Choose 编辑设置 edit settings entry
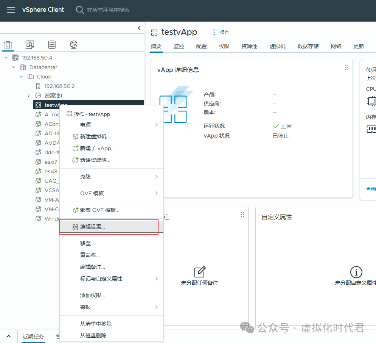The image size is (376, 343). pos(112,227)
